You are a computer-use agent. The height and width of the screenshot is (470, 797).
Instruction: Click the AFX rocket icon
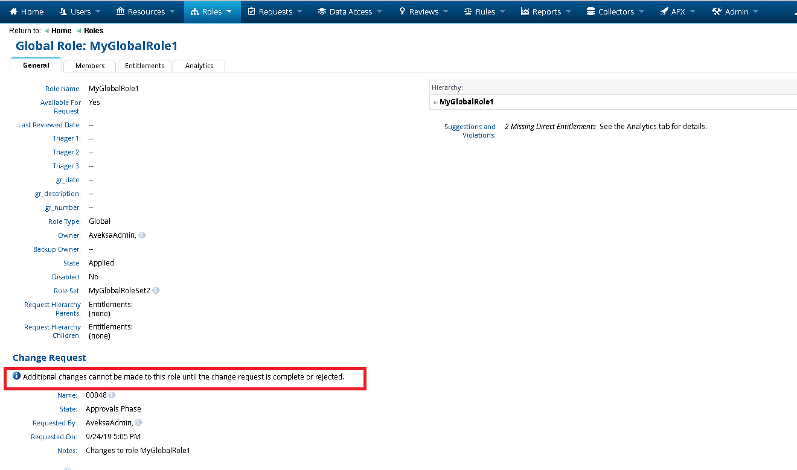click(x=664, y=11)
